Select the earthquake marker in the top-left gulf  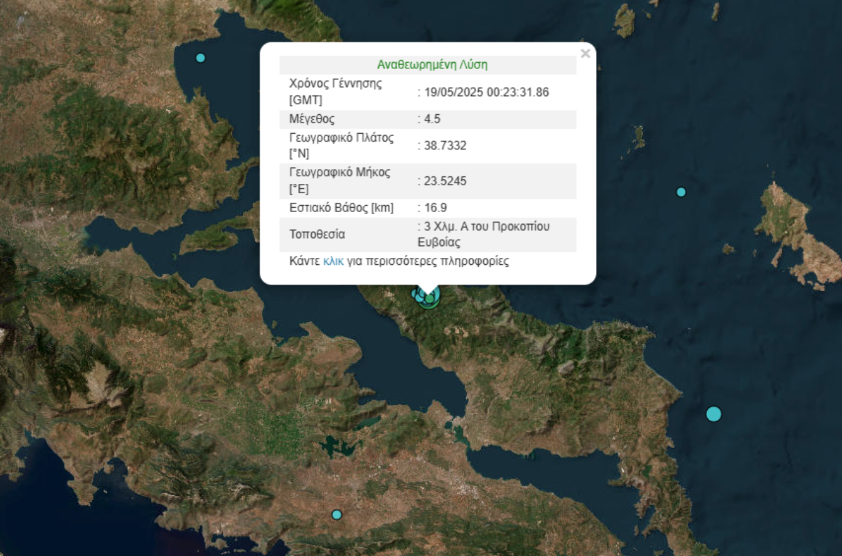coord(200,58)
